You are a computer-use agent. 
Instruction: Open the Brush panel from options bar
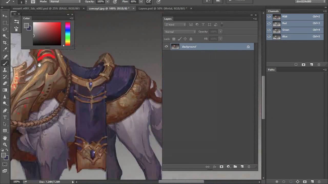[33, 2]
